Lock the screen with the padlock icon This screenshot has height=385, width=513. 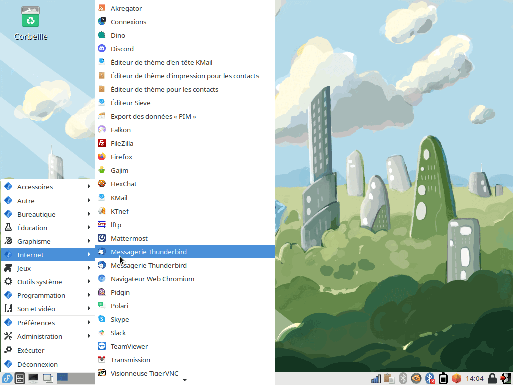click(x=492, y=379)
